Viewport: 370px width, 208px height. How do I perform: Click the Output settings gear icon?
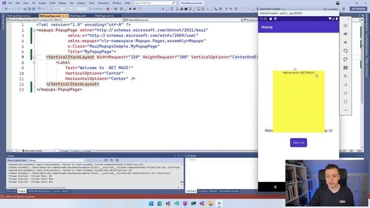tap(117, 161)
